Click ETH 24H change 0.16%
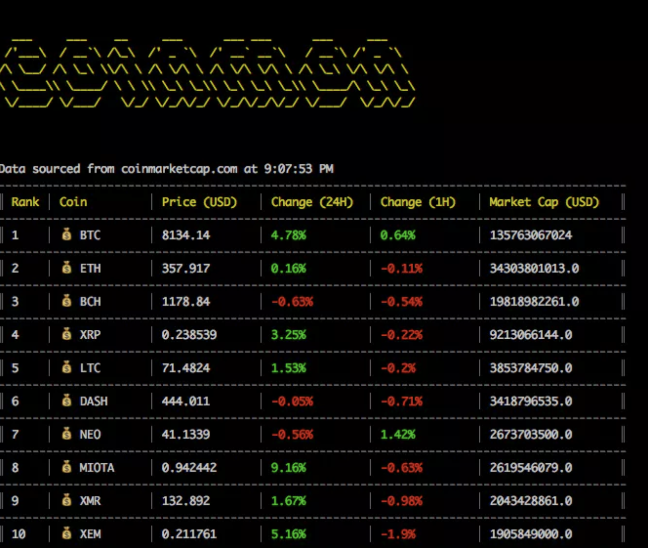 tap(288, 269)
